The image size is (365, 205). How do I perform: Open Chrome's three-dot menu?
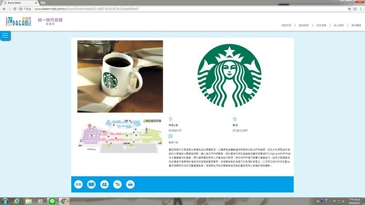[x=361, y=9]
